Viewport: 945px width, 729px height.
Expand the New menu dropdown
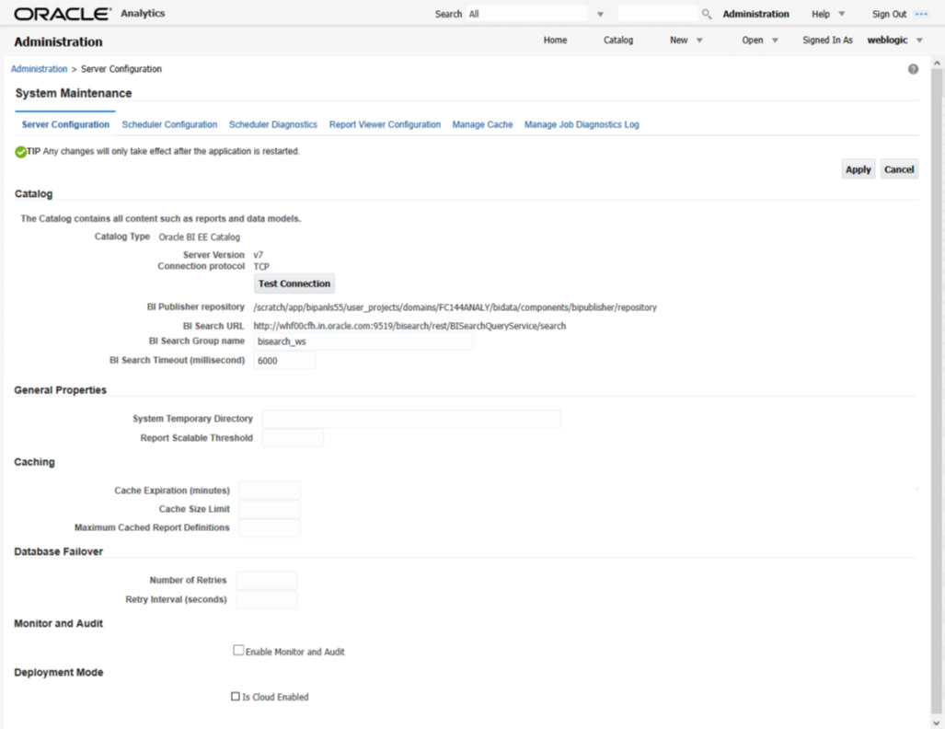tap(699, 40)
